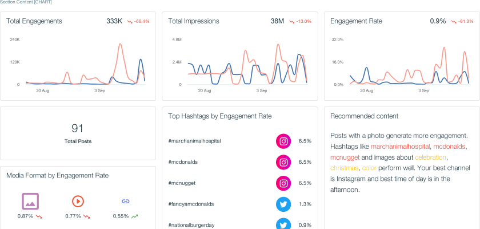
Task: Click the Engagement Rate 0.9% value
Action: click(438, 21)
